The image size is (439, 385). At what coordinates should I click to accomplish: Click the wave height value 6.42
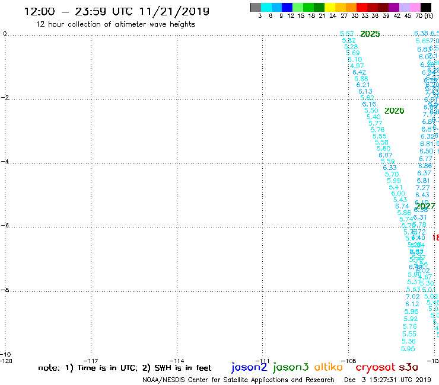359,72
